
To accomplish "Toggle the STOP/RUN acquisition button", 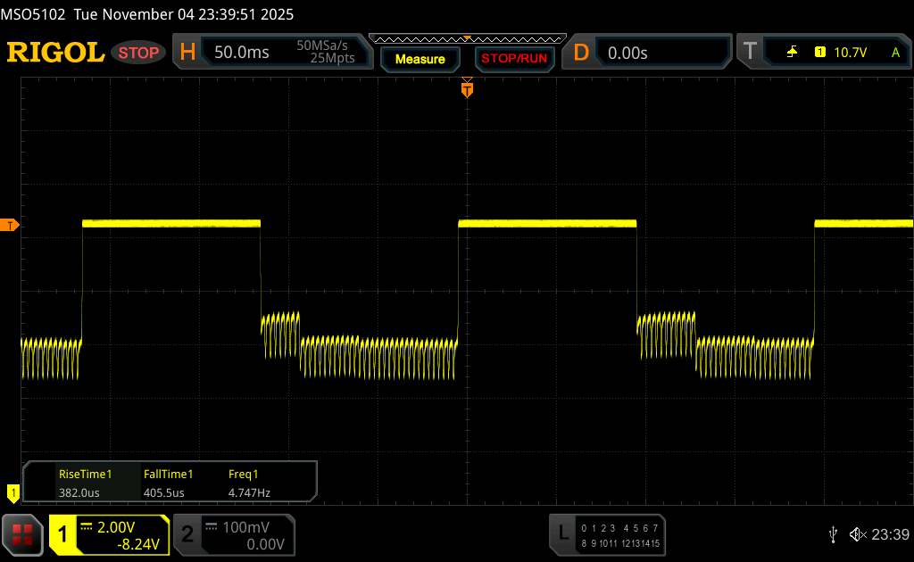I will click(x=512, y=59).
